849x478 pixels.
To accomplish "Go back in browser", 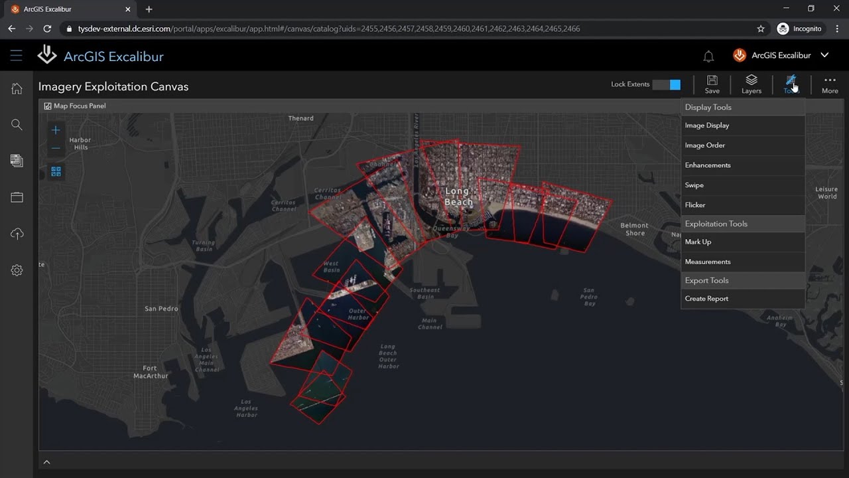I will click(11, 29).
